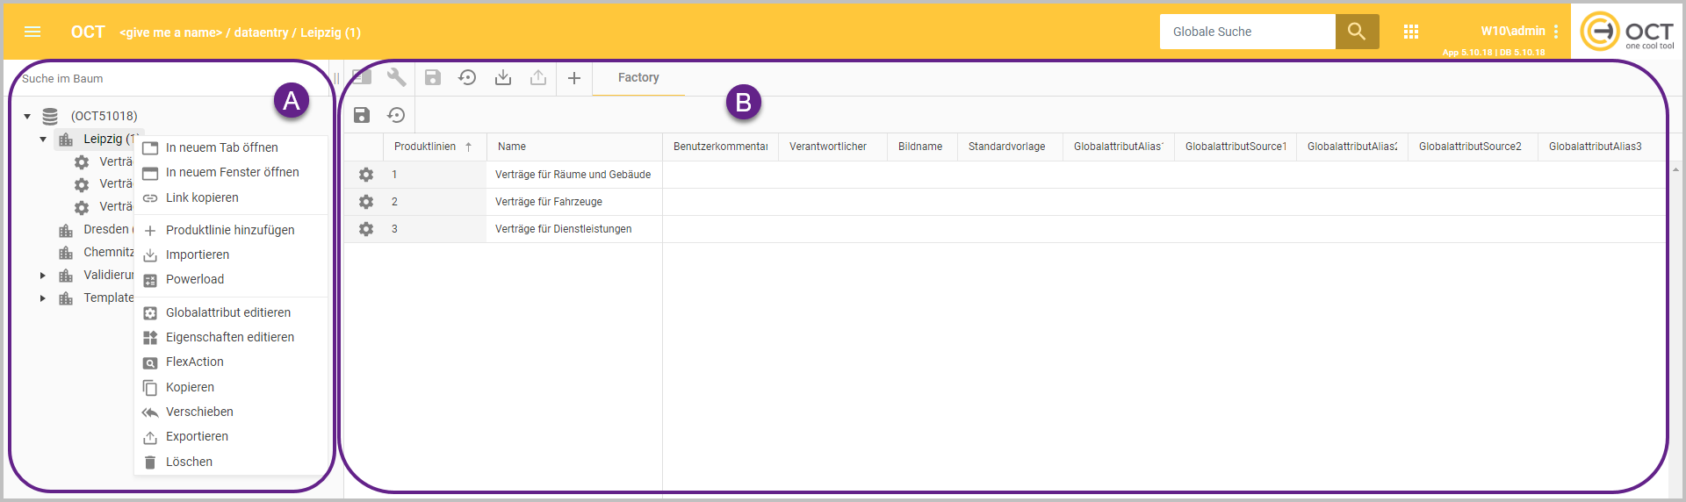Open the apps grid launcher

point(1411,32)
